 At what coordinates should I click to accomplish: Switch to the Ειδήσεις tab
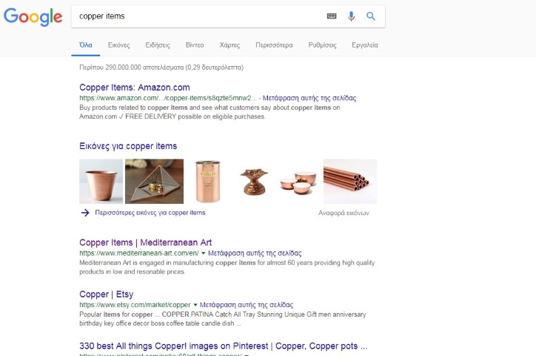[x=158, y=45]
